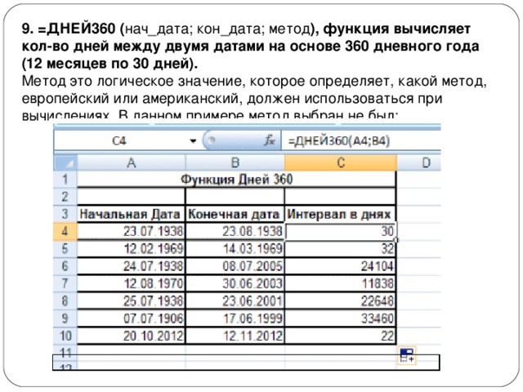The width and height of the screenshot is (523, 392).
Task: Select row 8 header
Action: click(x=65, y=301)
